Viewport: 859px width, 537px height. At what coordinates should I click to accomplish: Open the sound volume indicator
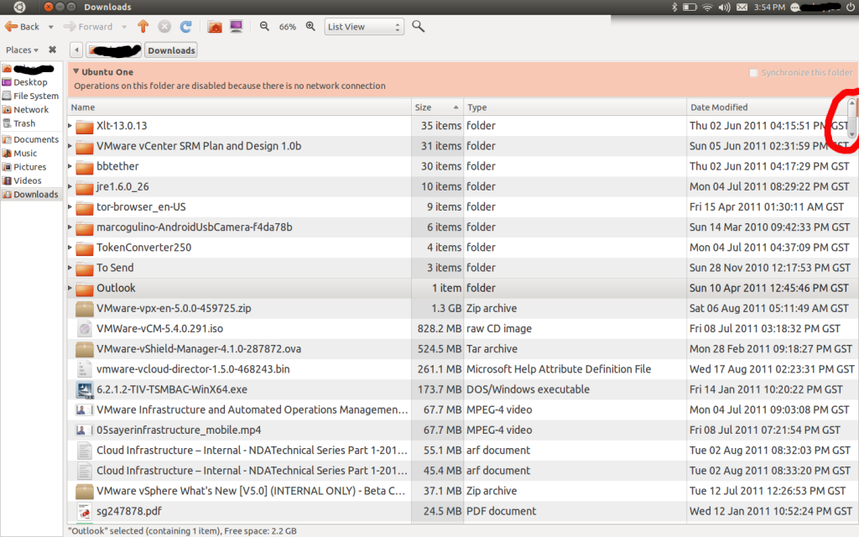point(724,7)
